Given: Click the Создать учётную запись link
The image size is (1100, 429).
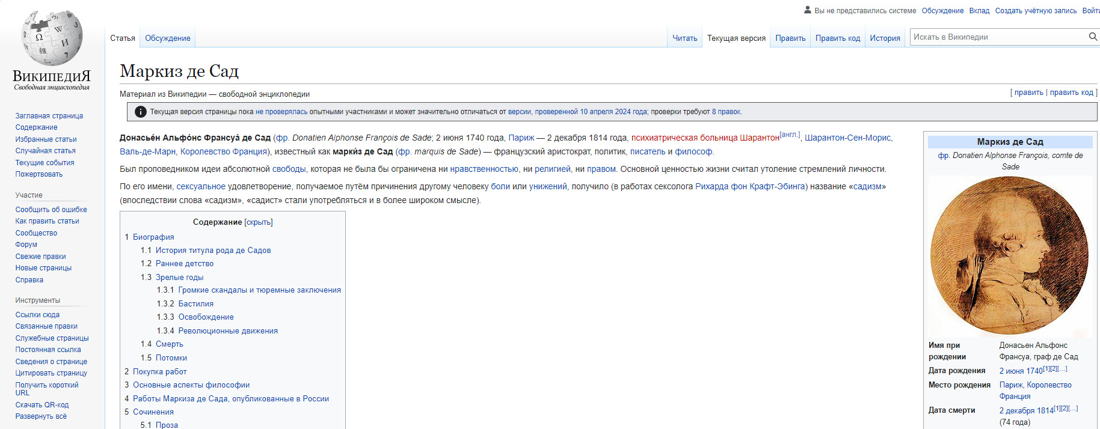Looking at the screenshot, I should [1036, 11].
